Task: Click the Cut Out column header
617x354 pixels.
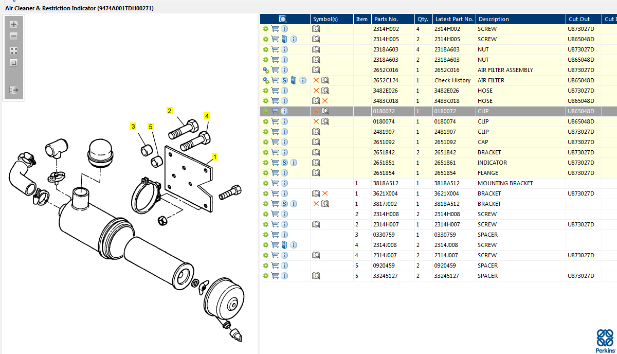Action: coord(579,19)
